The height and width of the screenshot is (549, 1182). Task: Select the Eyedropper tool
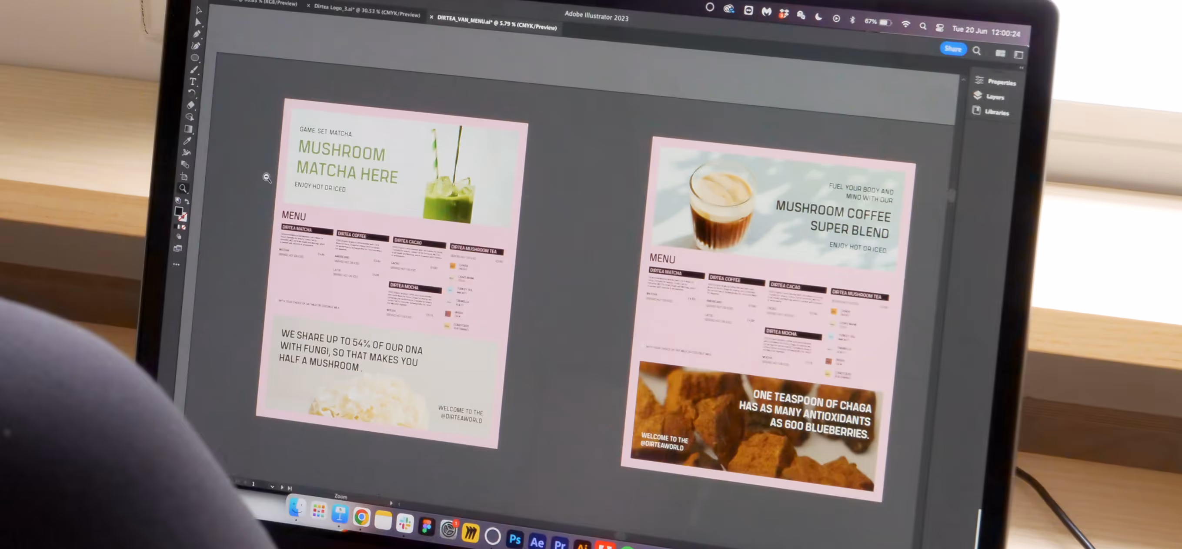pyautogui.click(x=187, y=141)
